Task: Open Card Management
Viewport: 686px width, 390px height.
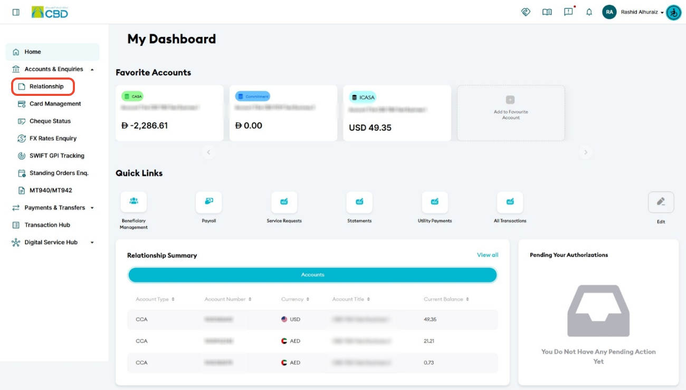Action: [x=55, y=104]
